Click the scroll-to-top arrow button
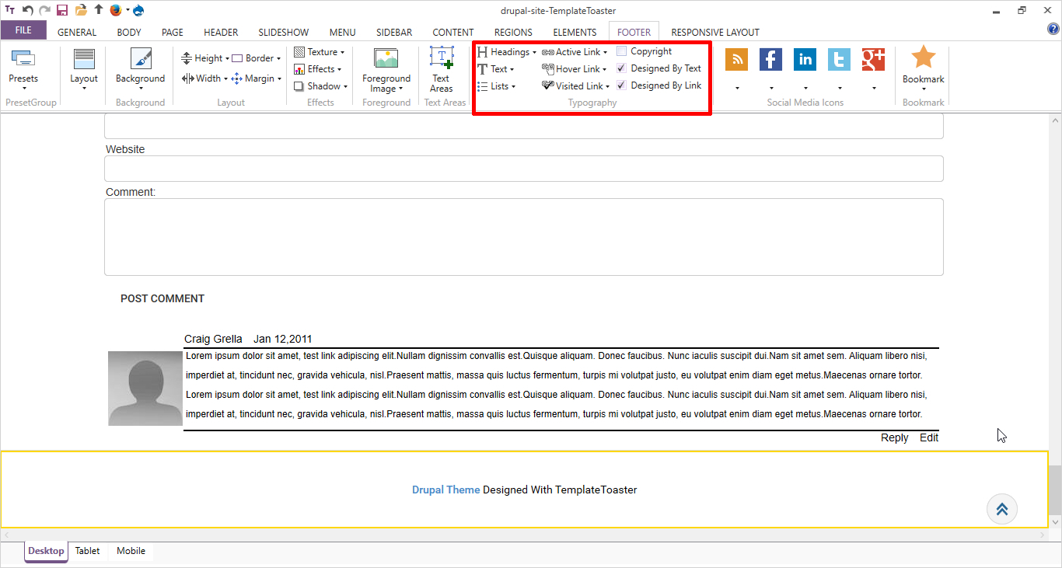The height and width of the screenshot is (568, 1062). 1001,509
